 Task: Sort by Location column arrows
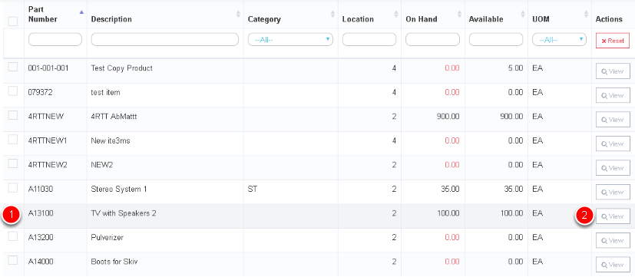coord(396,14)
